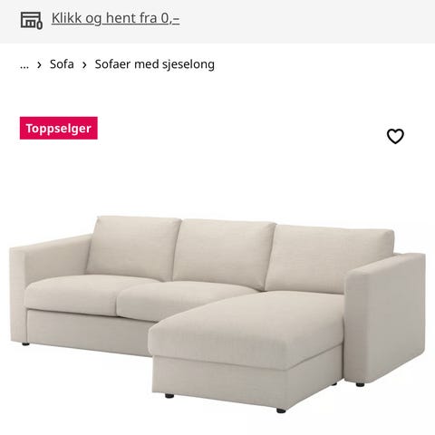This screenshot has height=435, width=435.
Task: Open 'Sofaer med sjeselong' breadcrumb
Action: click(155, 64)
